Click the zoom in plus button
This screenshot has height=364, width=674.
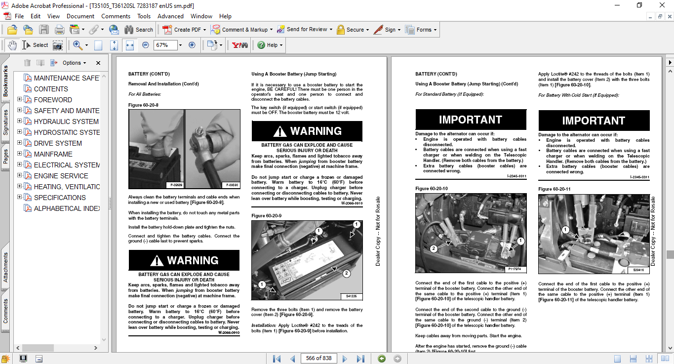click(x=192, y=45)
